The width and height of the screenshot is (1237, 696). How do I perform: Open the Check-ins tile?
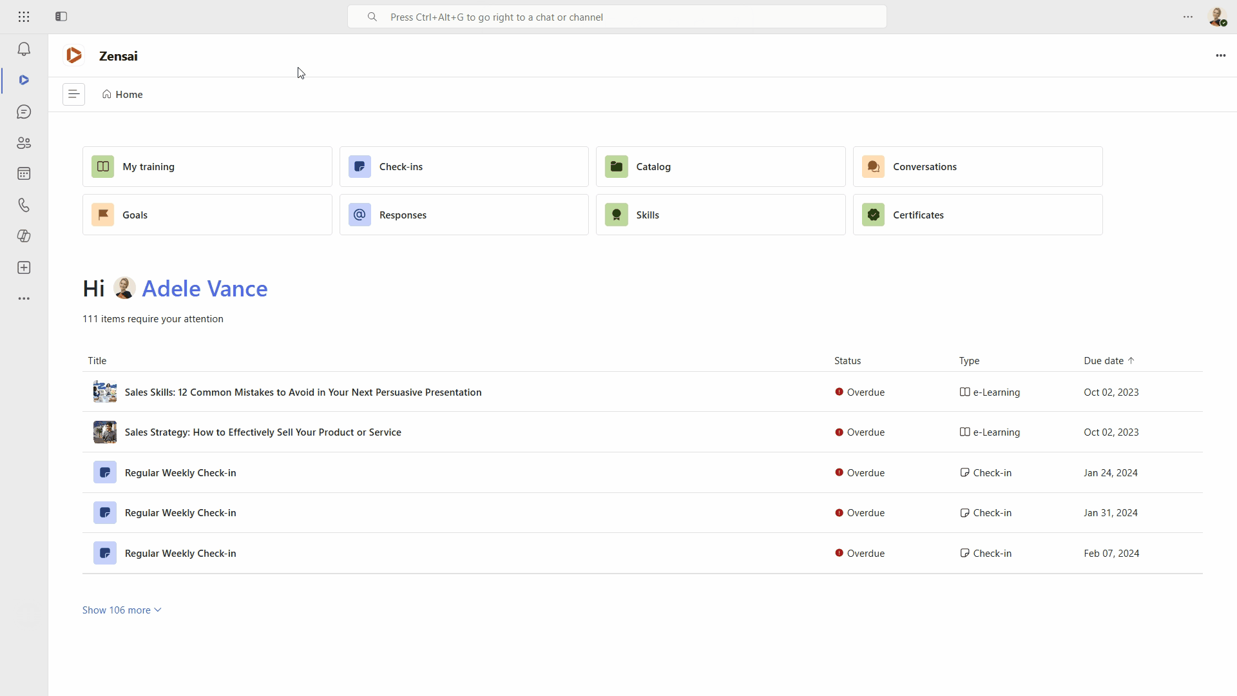tap(464, 166)
